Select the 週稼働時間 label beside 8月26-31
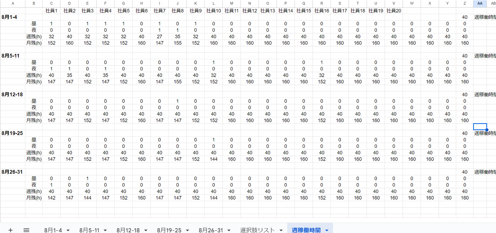Image resolution: width=496 pixels, height=233 pixels. (485, 172)
